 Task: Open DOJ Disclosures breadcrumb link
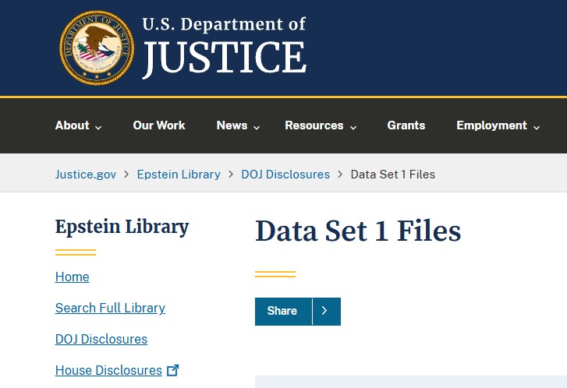coord(285,174)
